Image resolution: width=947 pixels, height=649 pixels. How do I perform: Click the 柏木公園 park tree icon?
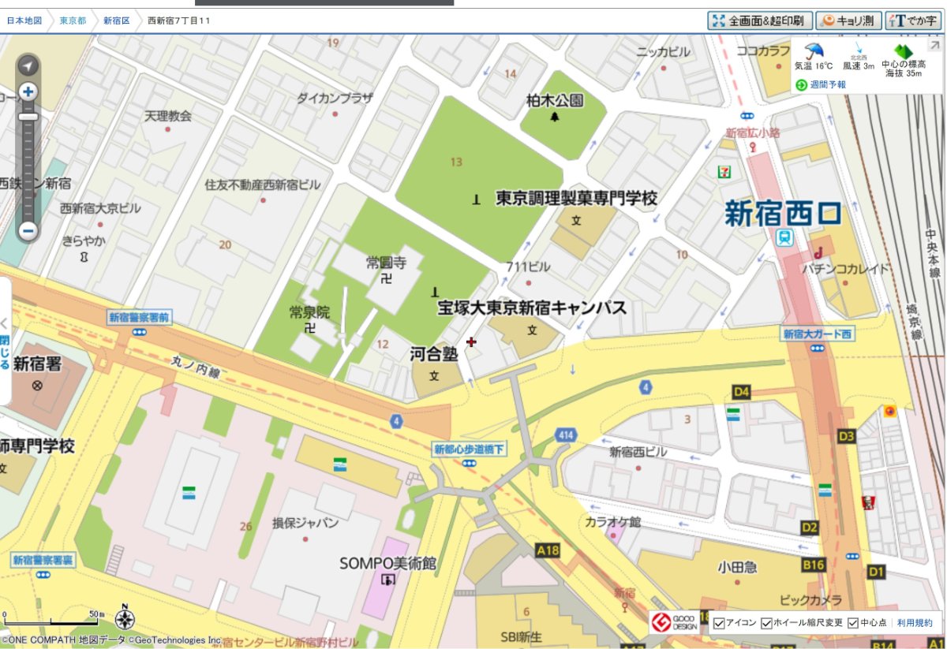point(555,117)
